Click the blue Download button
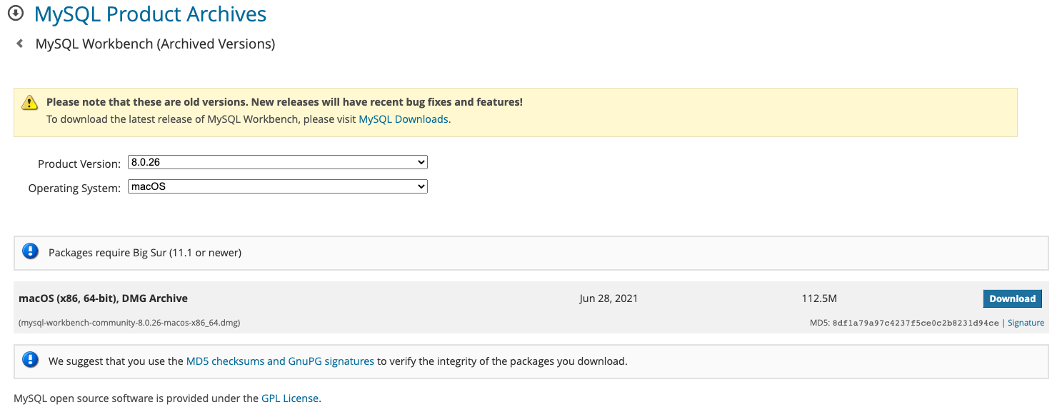 coord(1012,298)
